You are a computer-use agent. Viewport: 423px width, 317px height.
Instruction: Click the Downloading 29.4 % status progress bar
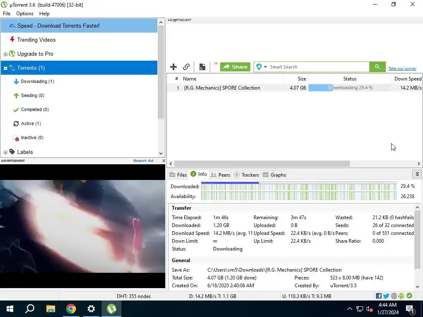click(349, 88)
